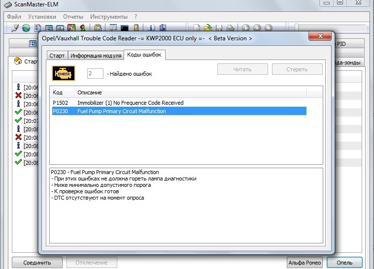Click the open folder toolbar icon

point(208,28)
